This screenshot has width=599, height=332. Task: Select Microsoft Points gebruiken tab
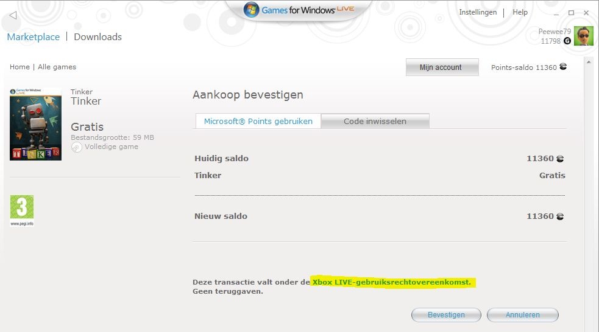click(258, 121)
